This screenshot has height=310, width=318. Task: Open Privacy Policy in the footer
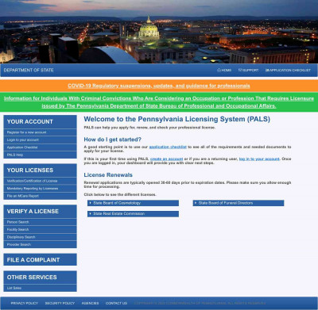(x=25, y=303)
